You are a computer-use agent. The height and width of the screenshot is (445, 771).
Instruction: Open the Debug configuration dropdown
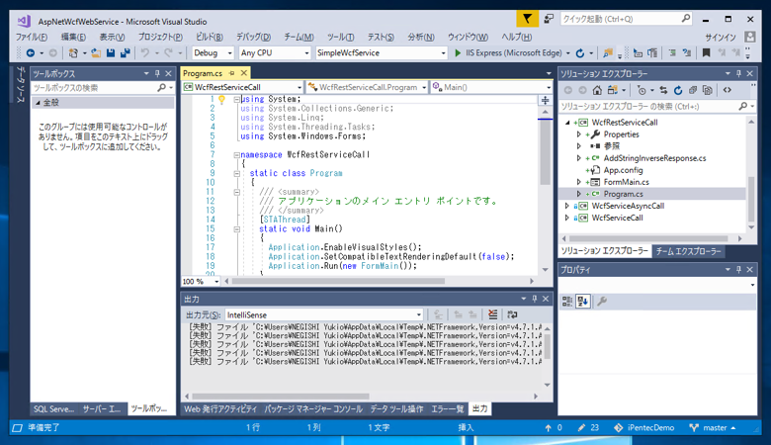229,52
